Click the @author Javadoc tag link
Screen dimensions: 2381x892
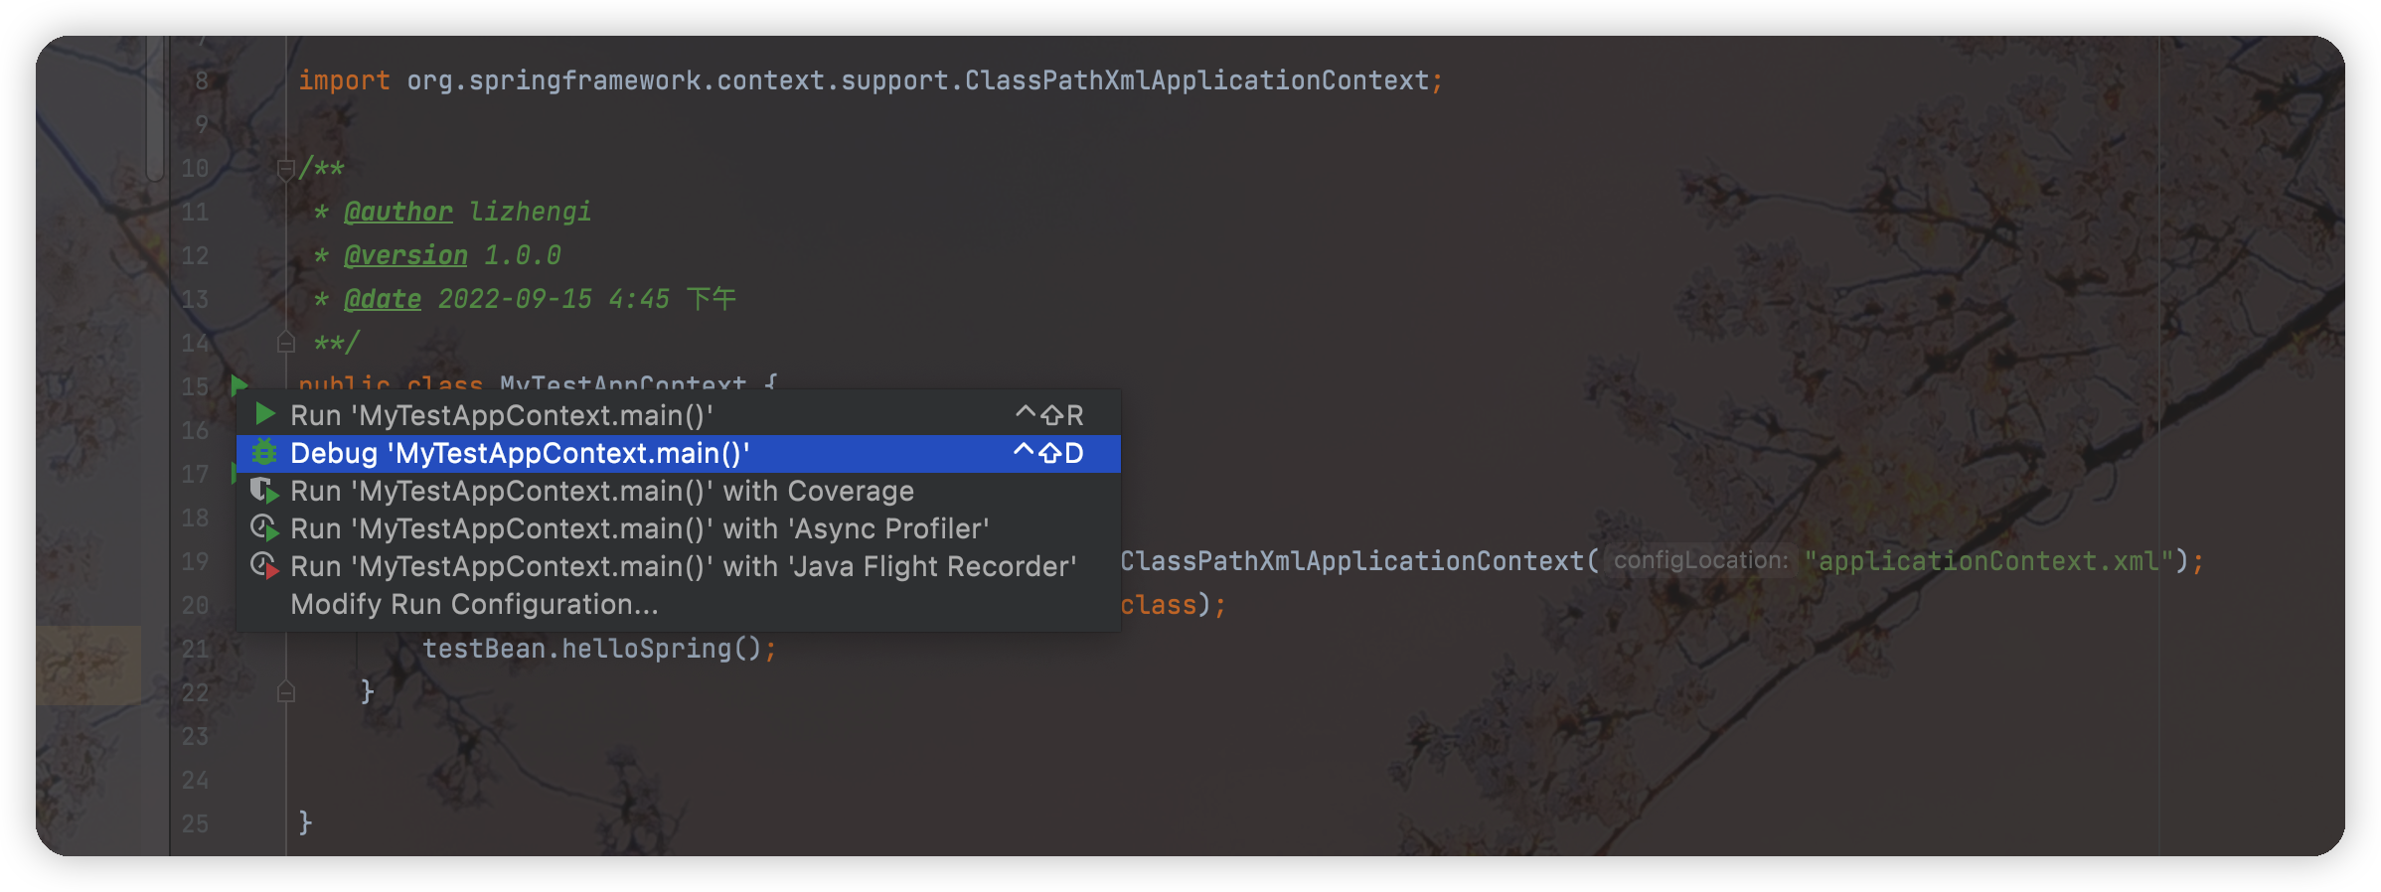(397, 212)
